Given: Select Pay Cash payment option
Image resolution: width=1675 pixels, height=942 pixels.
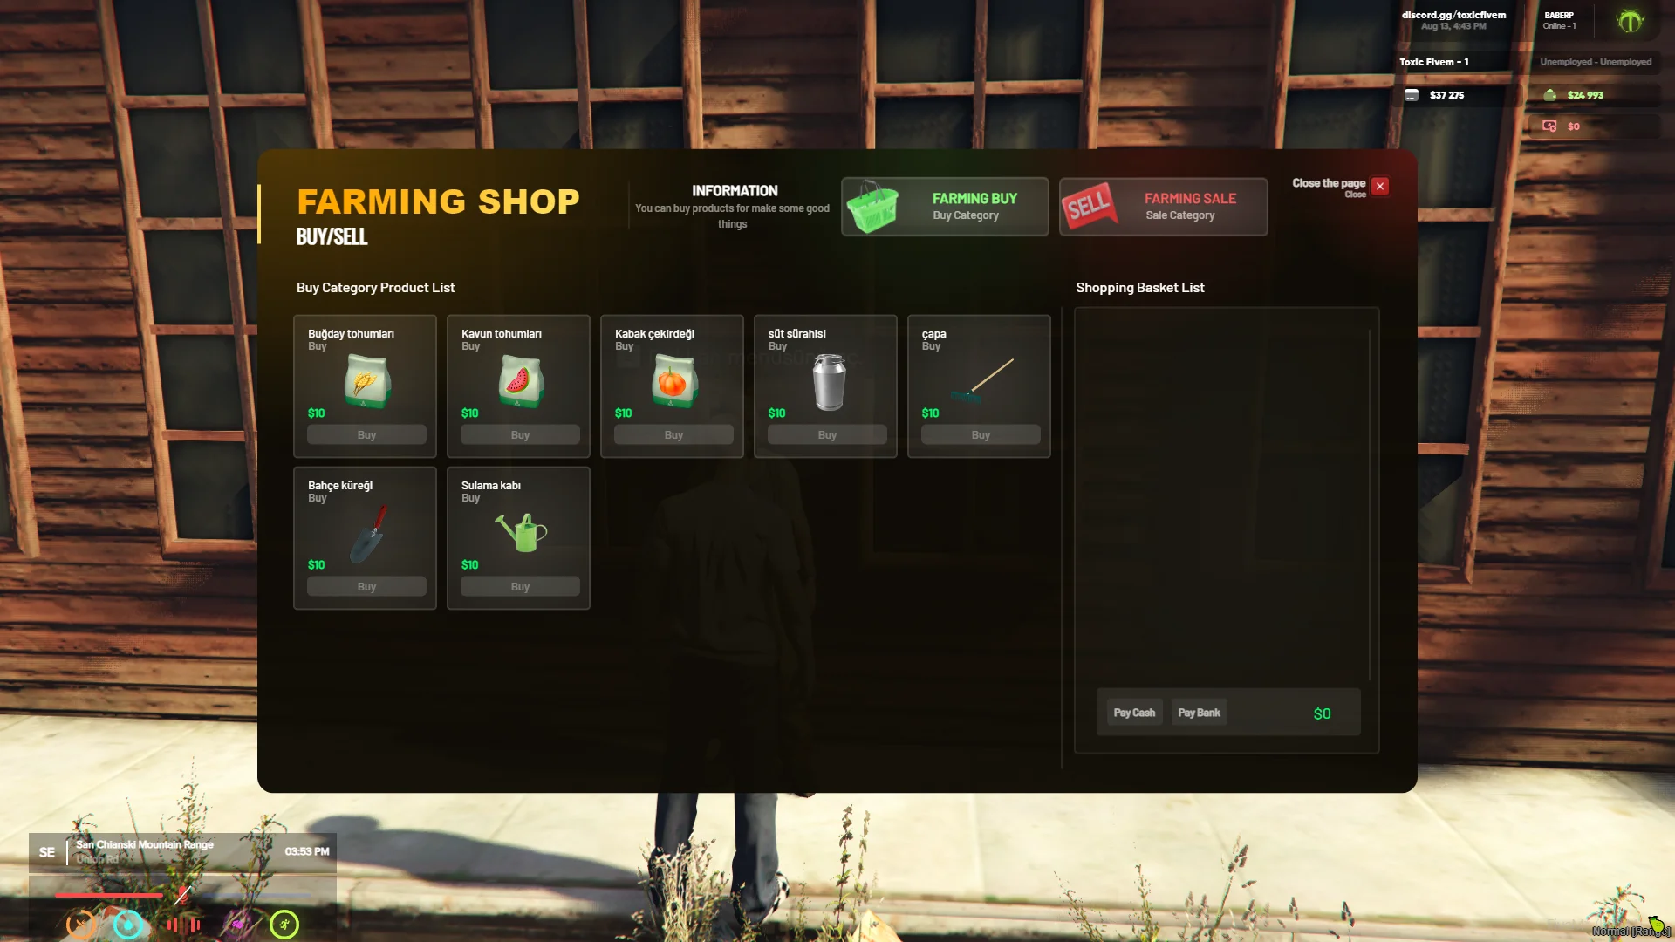Looking at the screenshot, I should coord(1134,712).
